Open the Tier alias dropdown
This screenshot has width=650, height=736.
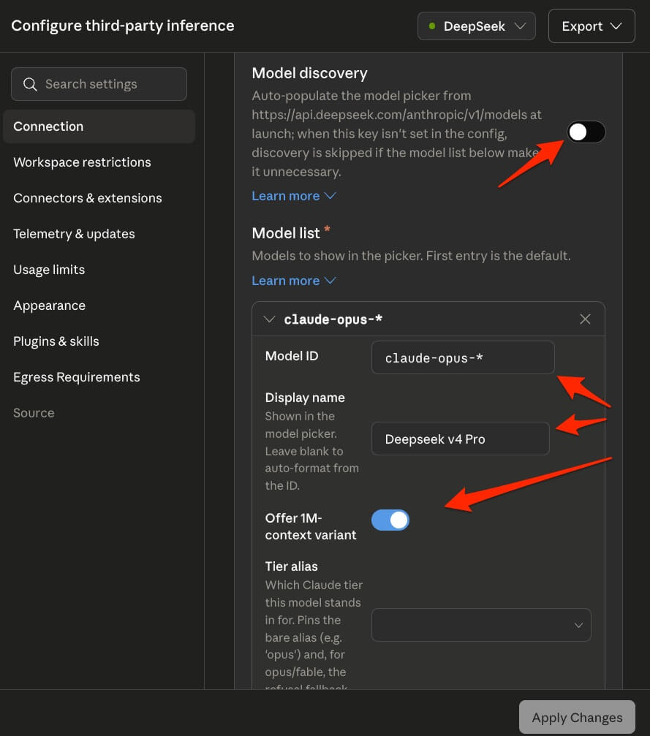[x=481, y=625]
